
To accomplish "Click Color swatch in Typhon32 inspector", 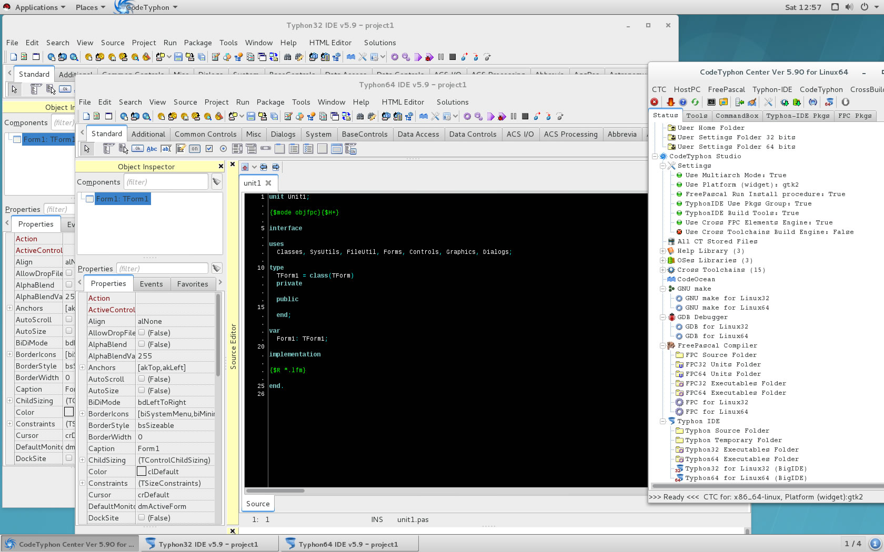I will point(69,412).
